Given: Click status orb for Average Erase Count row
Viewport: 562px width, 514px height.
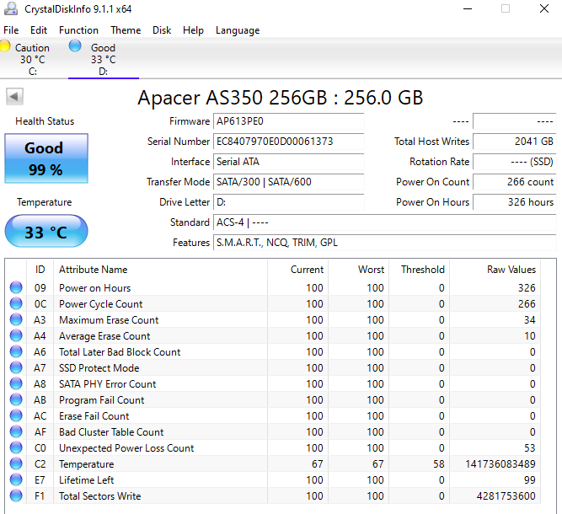Looking at the screenshot, I should pyautogui.click(x=16, y=335).
